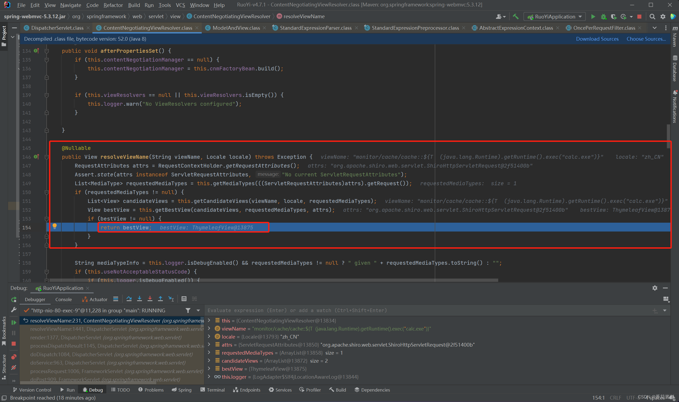Expand the bestView variable node
The width and height of the screenshot is (679, 402).
pyautogui.click(x=209, y=368)
